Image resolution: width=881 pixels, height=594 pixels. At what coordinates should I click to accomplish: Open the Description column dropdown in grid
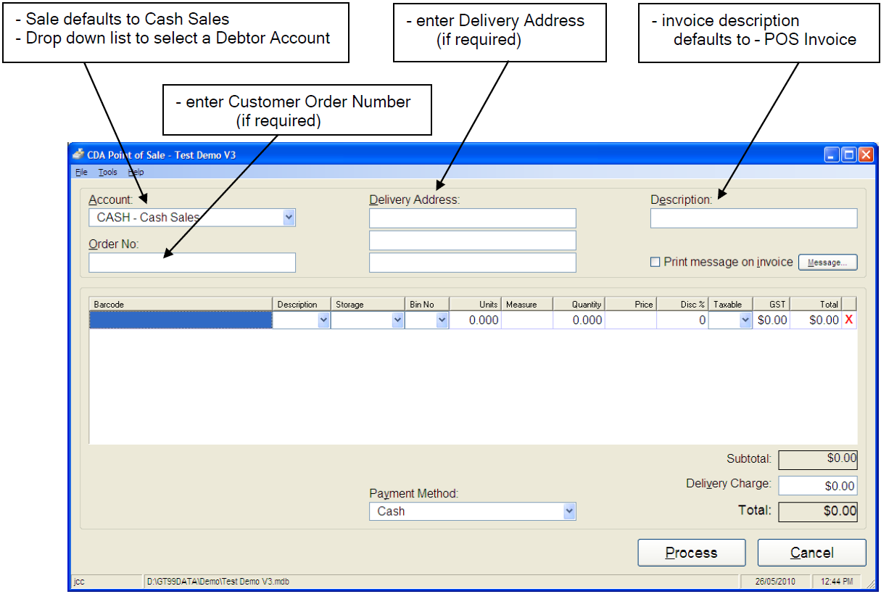(323, 320)
